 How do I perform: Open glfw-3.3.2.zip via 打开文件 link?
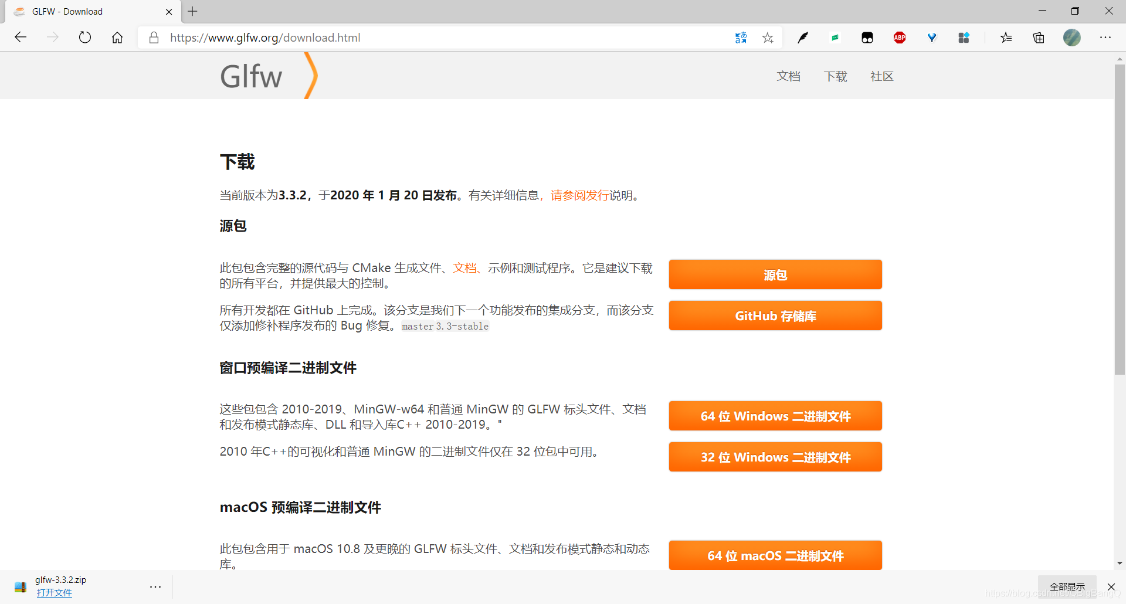55,592
